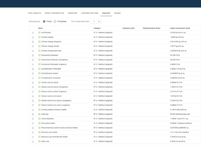Expand Climate change (fossil) row
This screenshot has width=201, height=150.
[33, 46]
